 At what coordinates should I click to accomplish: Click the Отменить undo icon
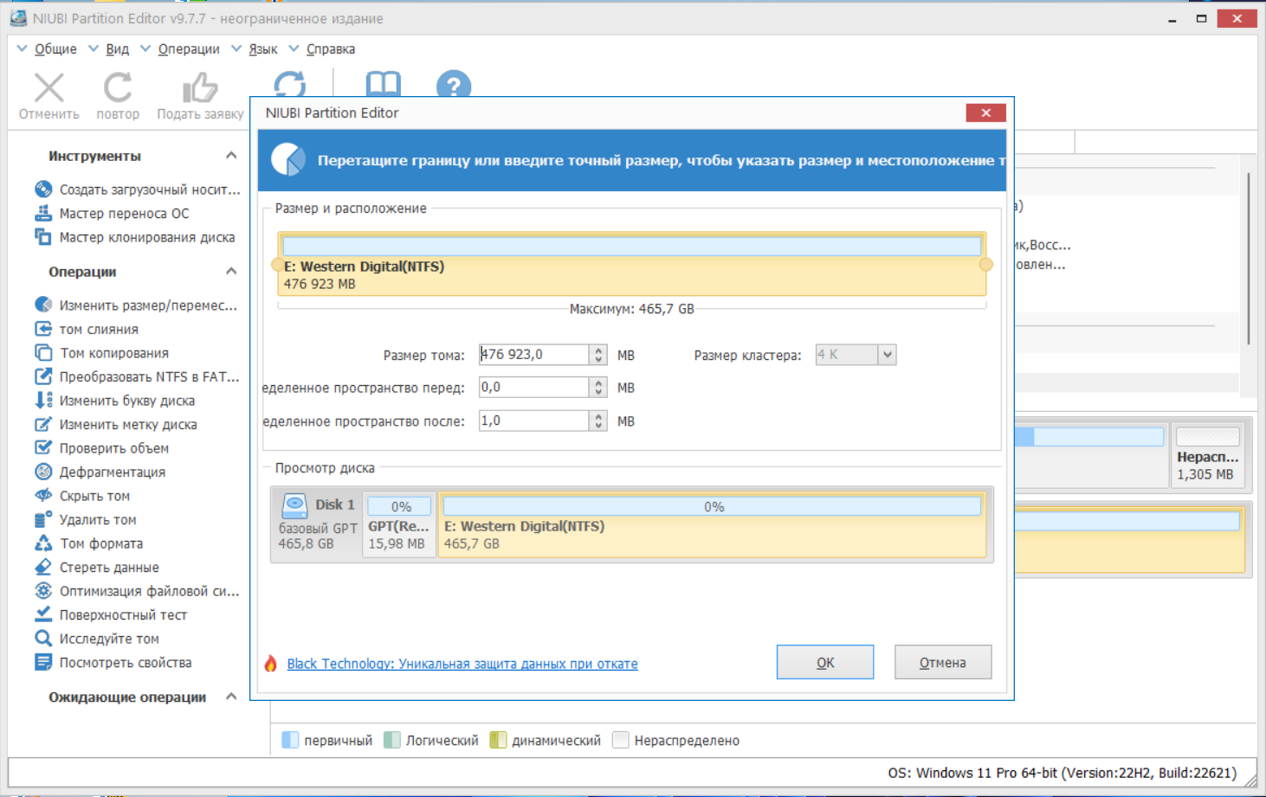[49, 87]
